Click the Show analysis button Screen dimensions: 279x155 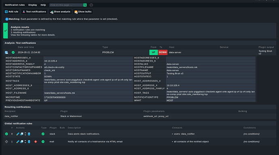point(60,12)
